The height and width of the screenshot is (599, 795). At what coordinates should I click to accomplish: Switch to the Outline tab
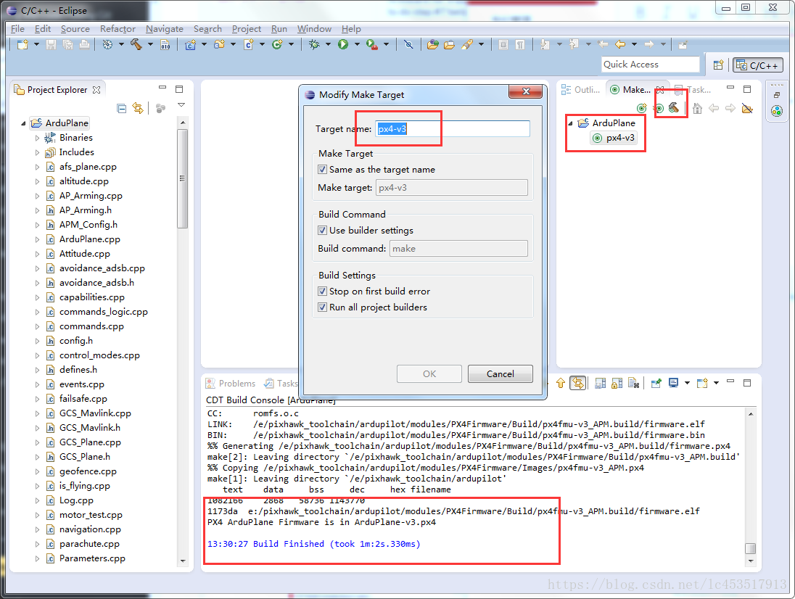click(x=581, y=90)
